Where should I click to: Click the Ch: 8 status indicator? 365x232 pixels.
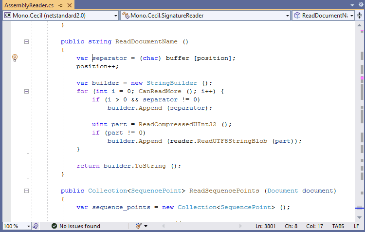(x=291, y=226)
